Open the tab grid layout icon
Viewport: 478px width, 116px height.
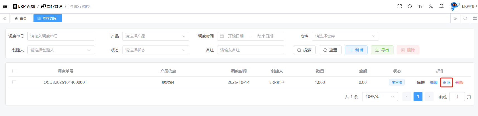click(x=475, y=18)
